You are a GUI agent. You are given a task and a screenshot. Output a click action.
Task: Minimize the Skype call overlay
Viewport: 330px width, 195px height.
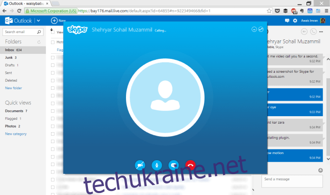(x=254, y=29)
